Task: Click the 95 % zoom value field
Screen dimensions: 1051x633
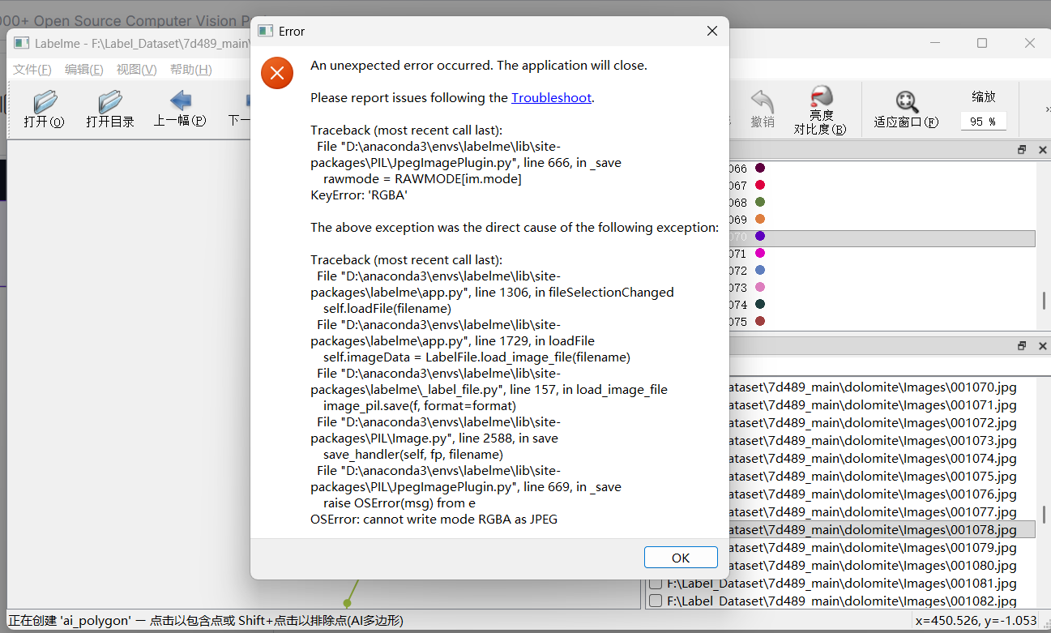Action: click(983, 122)
